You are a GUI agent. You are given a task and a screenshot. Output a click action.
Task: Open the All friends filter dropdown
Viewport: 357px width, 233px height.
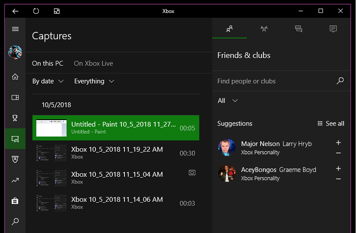pos(228,100)
